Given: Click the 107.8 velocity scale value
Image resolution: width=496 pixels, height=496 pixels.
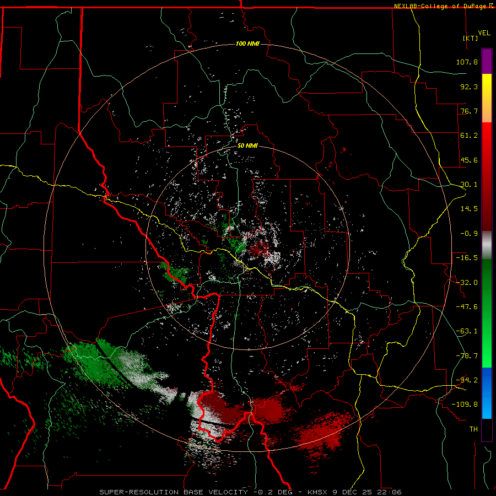Looking at the screenshot, I should [467, 62].
